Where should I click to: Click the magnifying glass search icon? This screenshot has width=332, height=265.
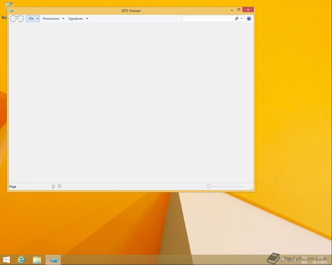coord(237,19)
